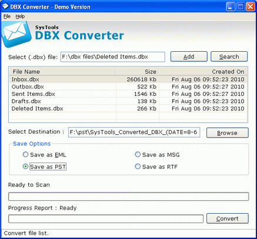The image size is (257, 239).
Task: Open the File menu
Action: click(x=7, y=16)
